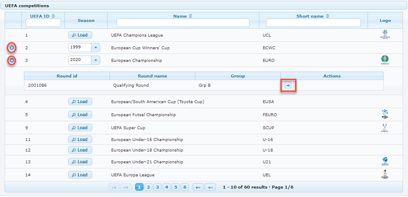Click the arrow action icon for Qualifying Round
Screen dimensions: 408x197
click(x=288, y=85)
